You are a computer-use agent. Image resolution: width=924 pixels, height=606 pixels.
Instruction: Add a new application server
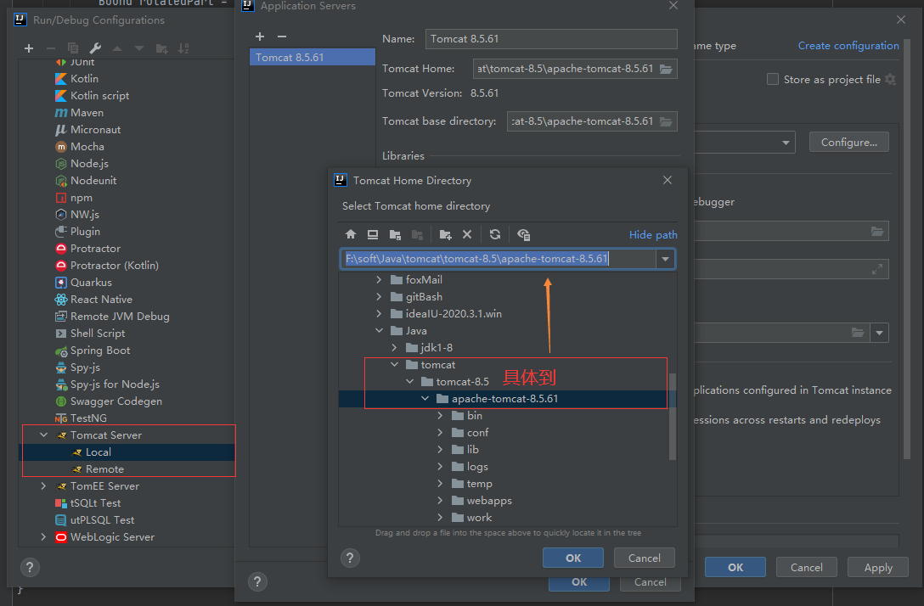[260, 36]
